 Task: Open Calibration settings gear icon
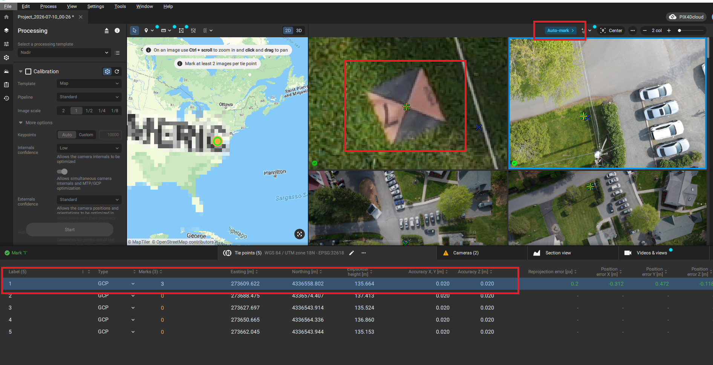tap(107, 71)
